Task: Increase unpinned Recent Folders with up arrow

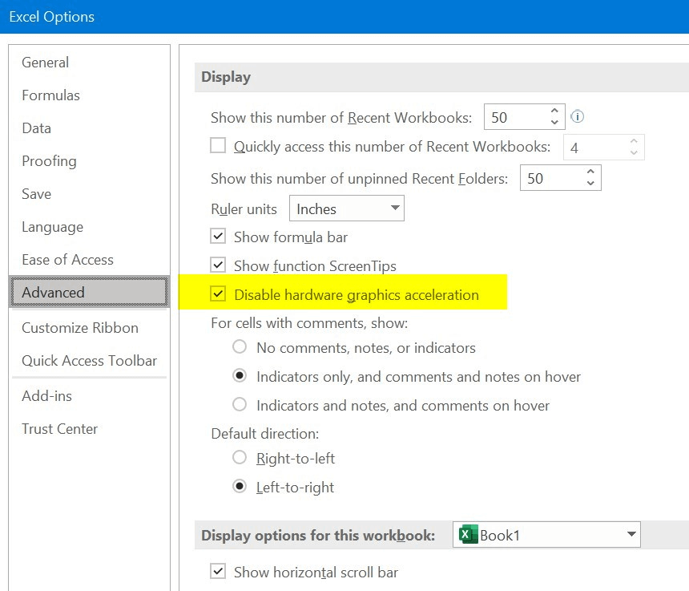Action: click(x=590, y=172)
